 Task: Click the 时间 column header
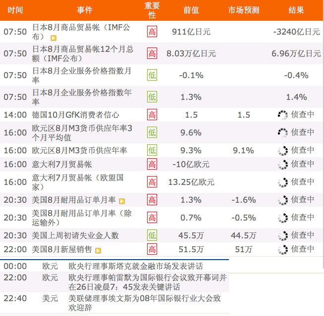15,10
